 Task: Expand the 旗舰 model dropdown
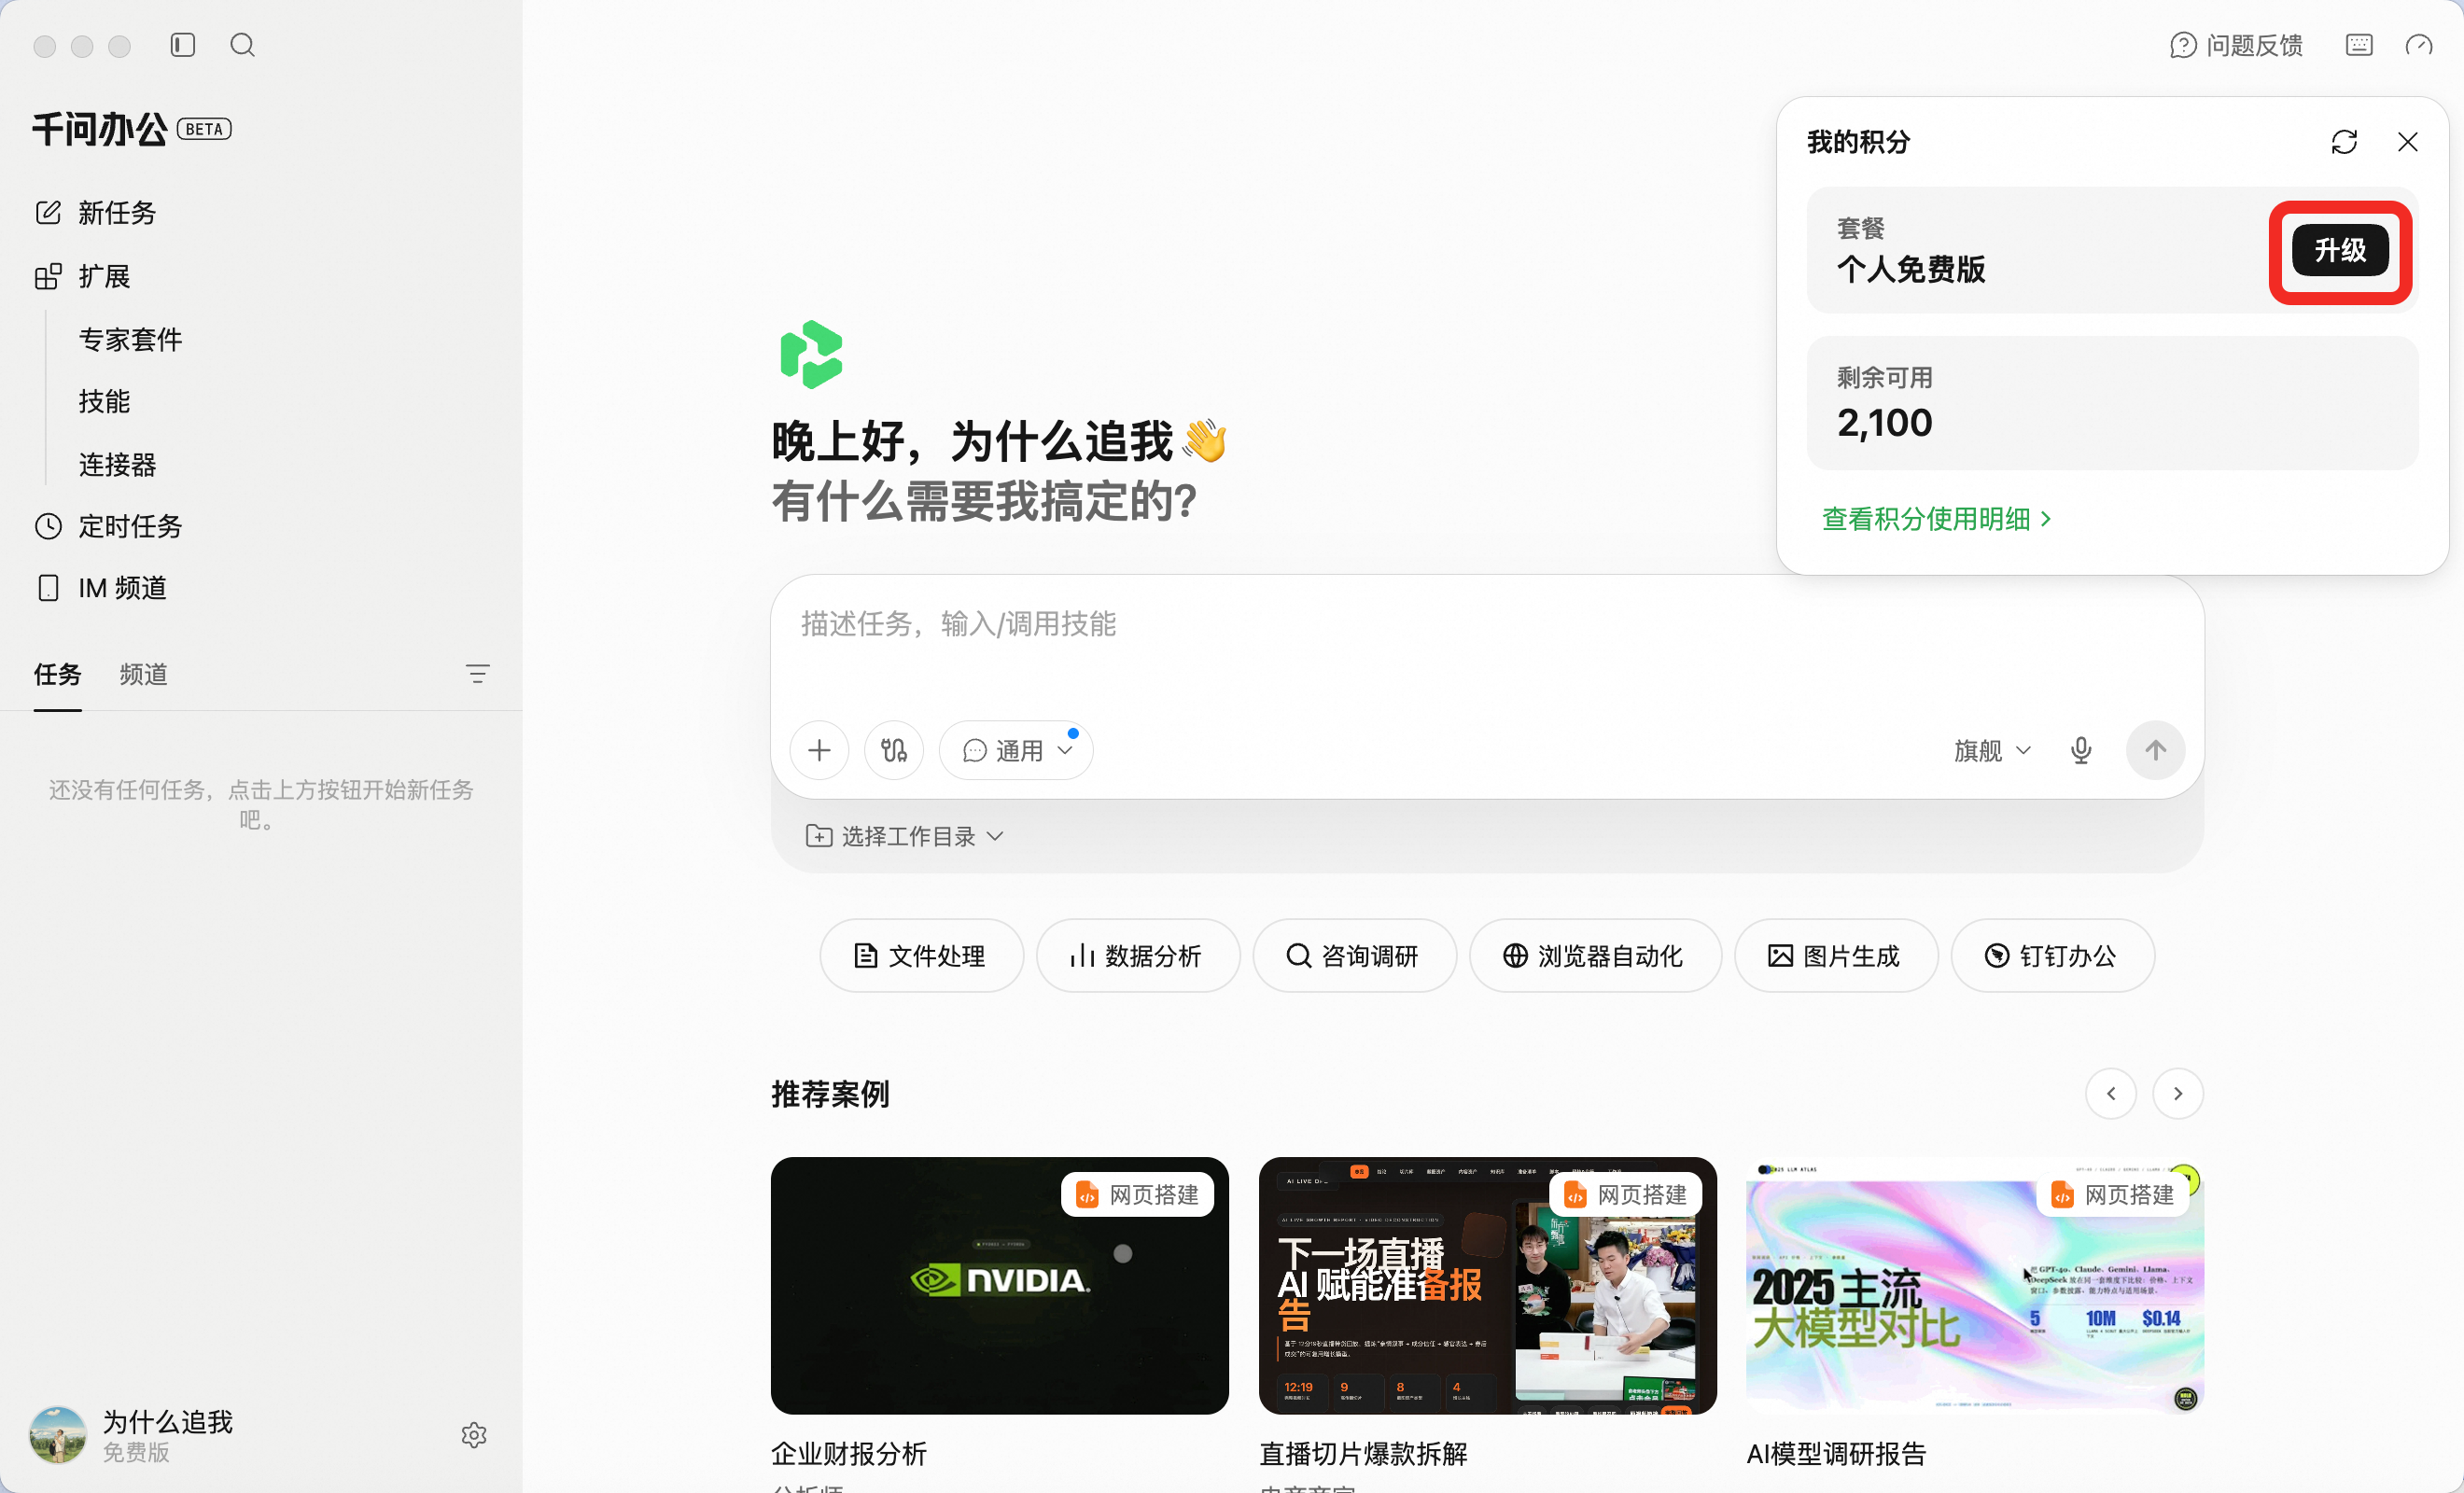point(1992,750)
